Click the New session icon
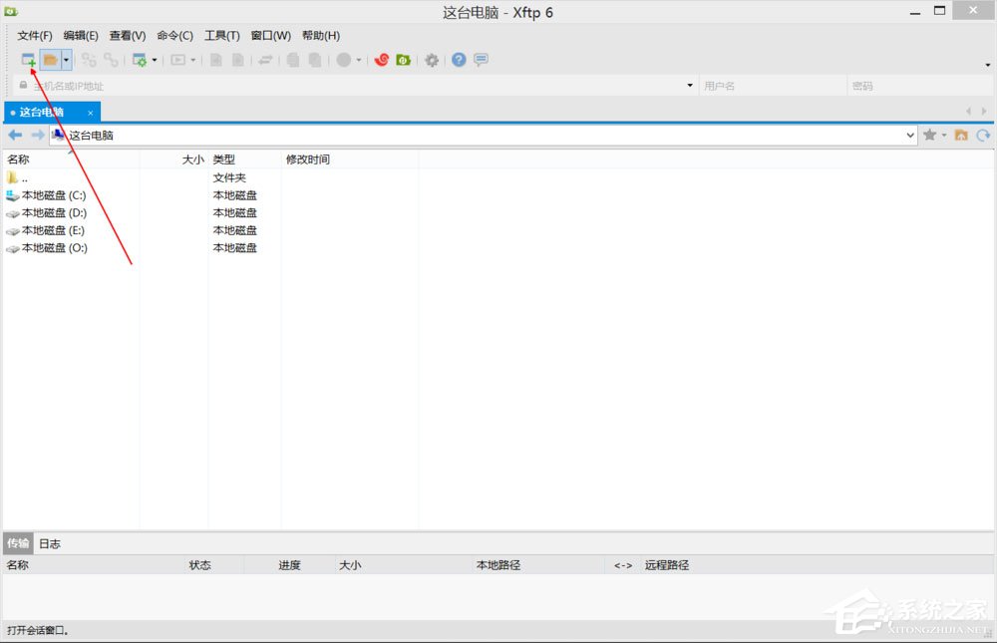Image resolution: width=997 pixels, height=643 pixels. (x=27, y=60)
